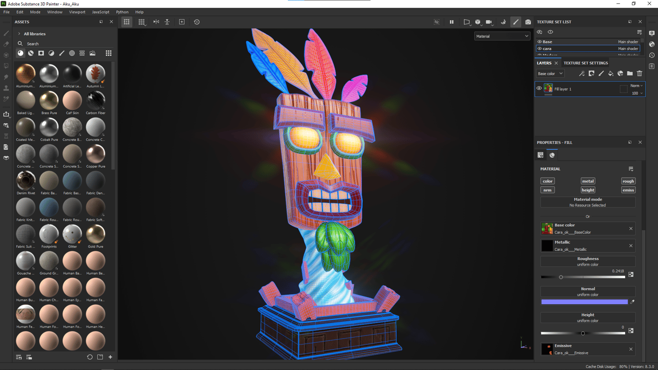The image size is (658, 370).
Task: Click the Iray render icon
Action: (504, 22)
